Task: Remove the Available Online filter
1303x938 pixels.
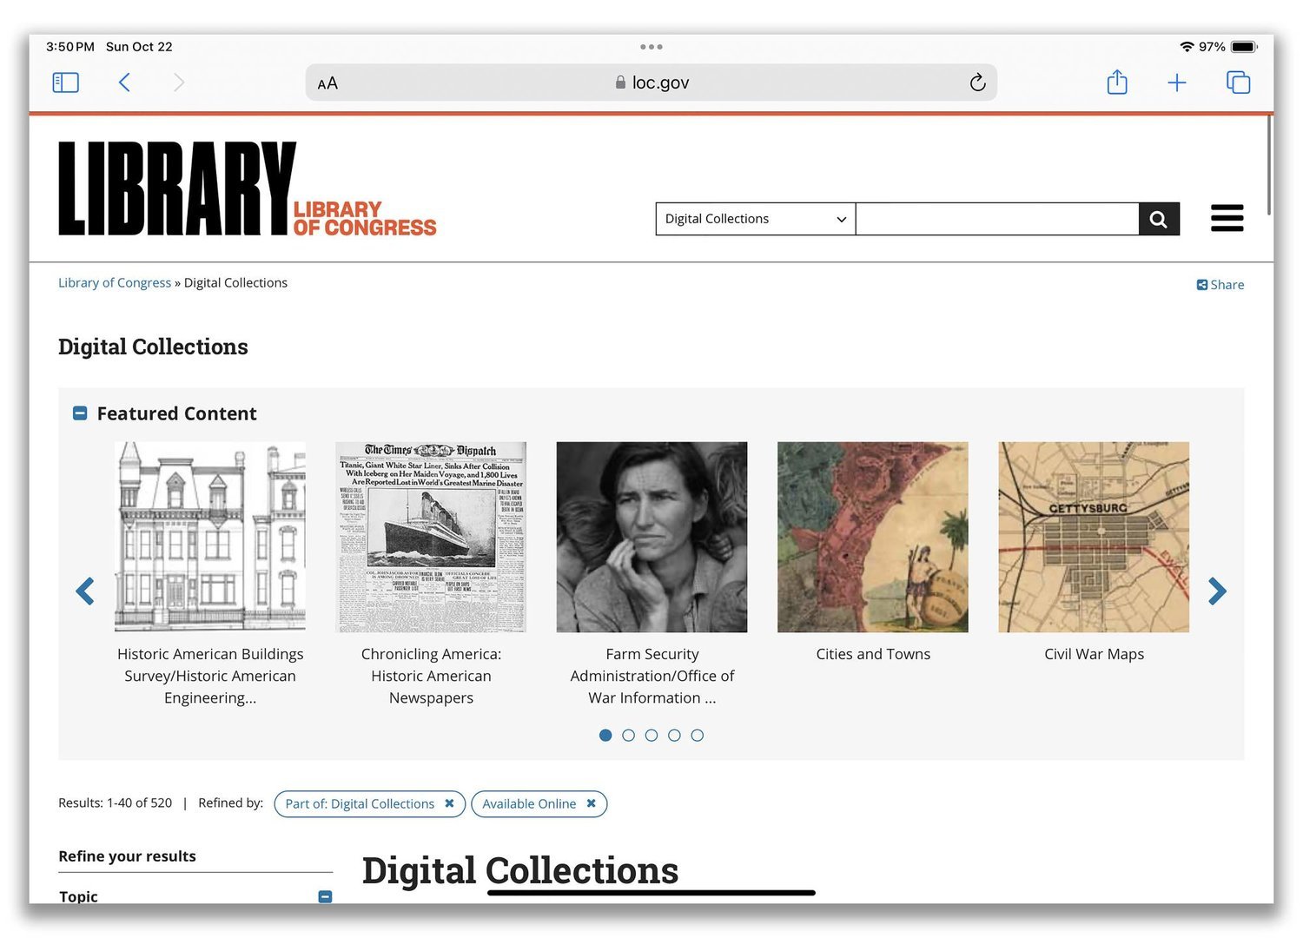Action: (x=591, y=803)
